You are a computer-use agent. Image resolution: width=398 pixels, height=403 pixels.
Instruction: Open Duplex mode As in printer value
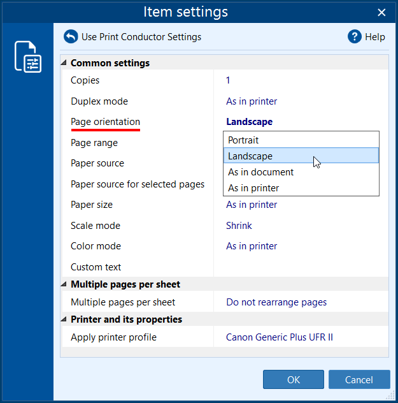[252, 101]
